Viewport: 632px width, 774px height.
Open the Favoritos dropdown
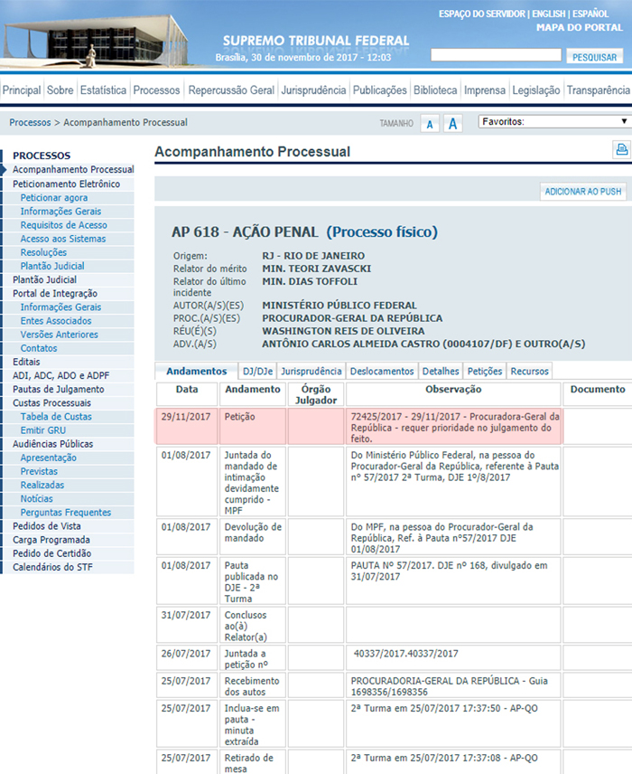[x=554, y=121]
